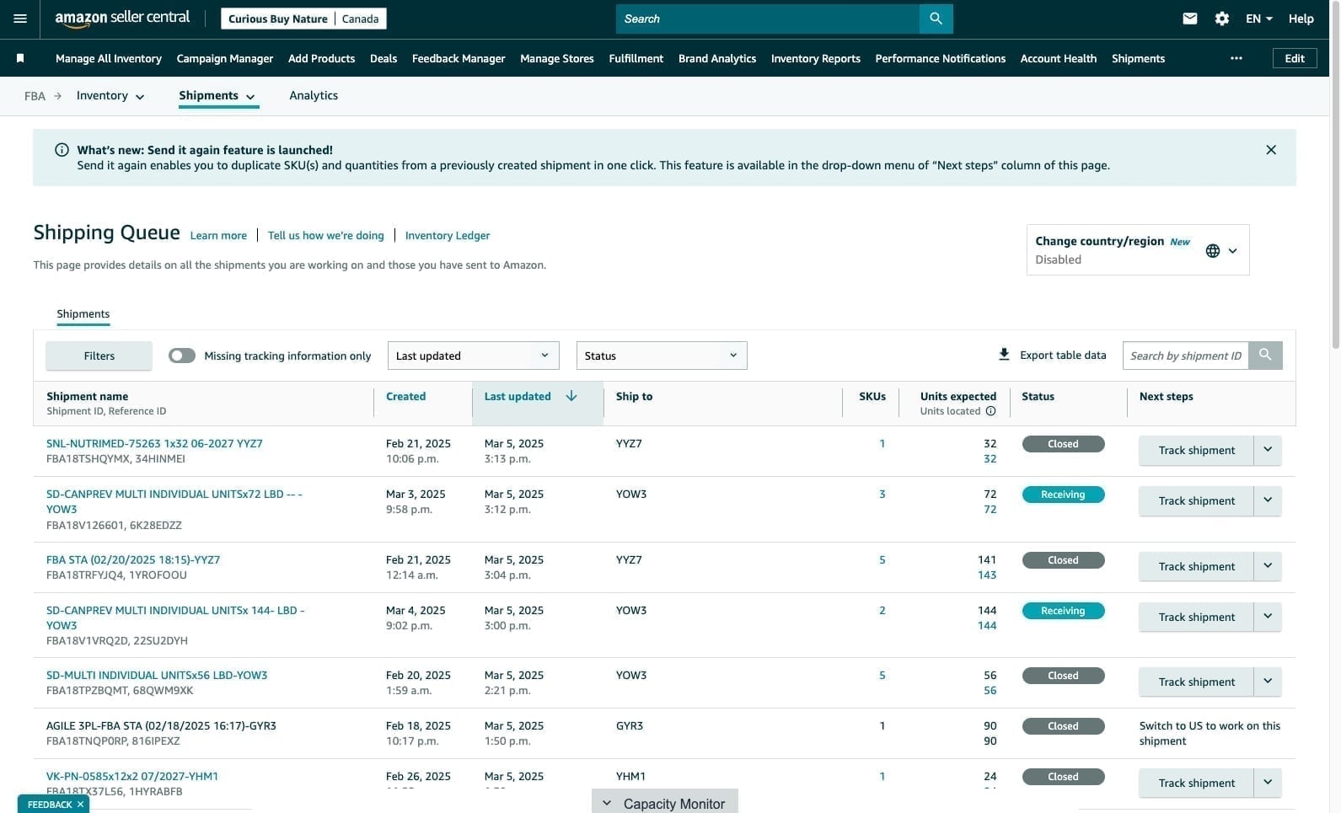The height and width of the screenshot is (813, 1341).
Task: Expand the Change country/region chevron
Action: click(x=1232, y=250)
